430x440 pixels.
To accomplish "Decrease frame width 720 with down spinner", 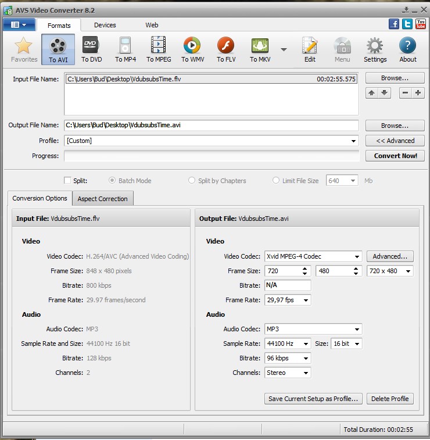I will click(304, 273).
